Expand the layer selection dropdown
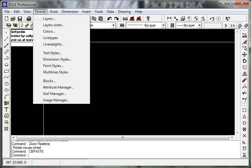This screenshot has height=168, width=251. [113, 25]
